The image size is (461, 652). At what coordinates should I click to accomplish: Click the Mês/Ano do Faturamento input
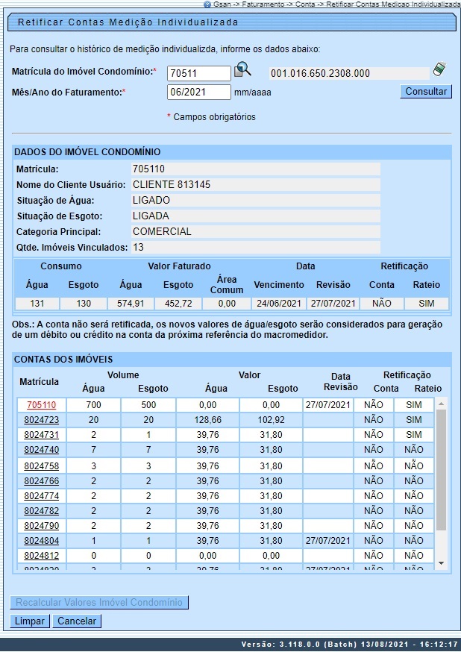(198, 93)
